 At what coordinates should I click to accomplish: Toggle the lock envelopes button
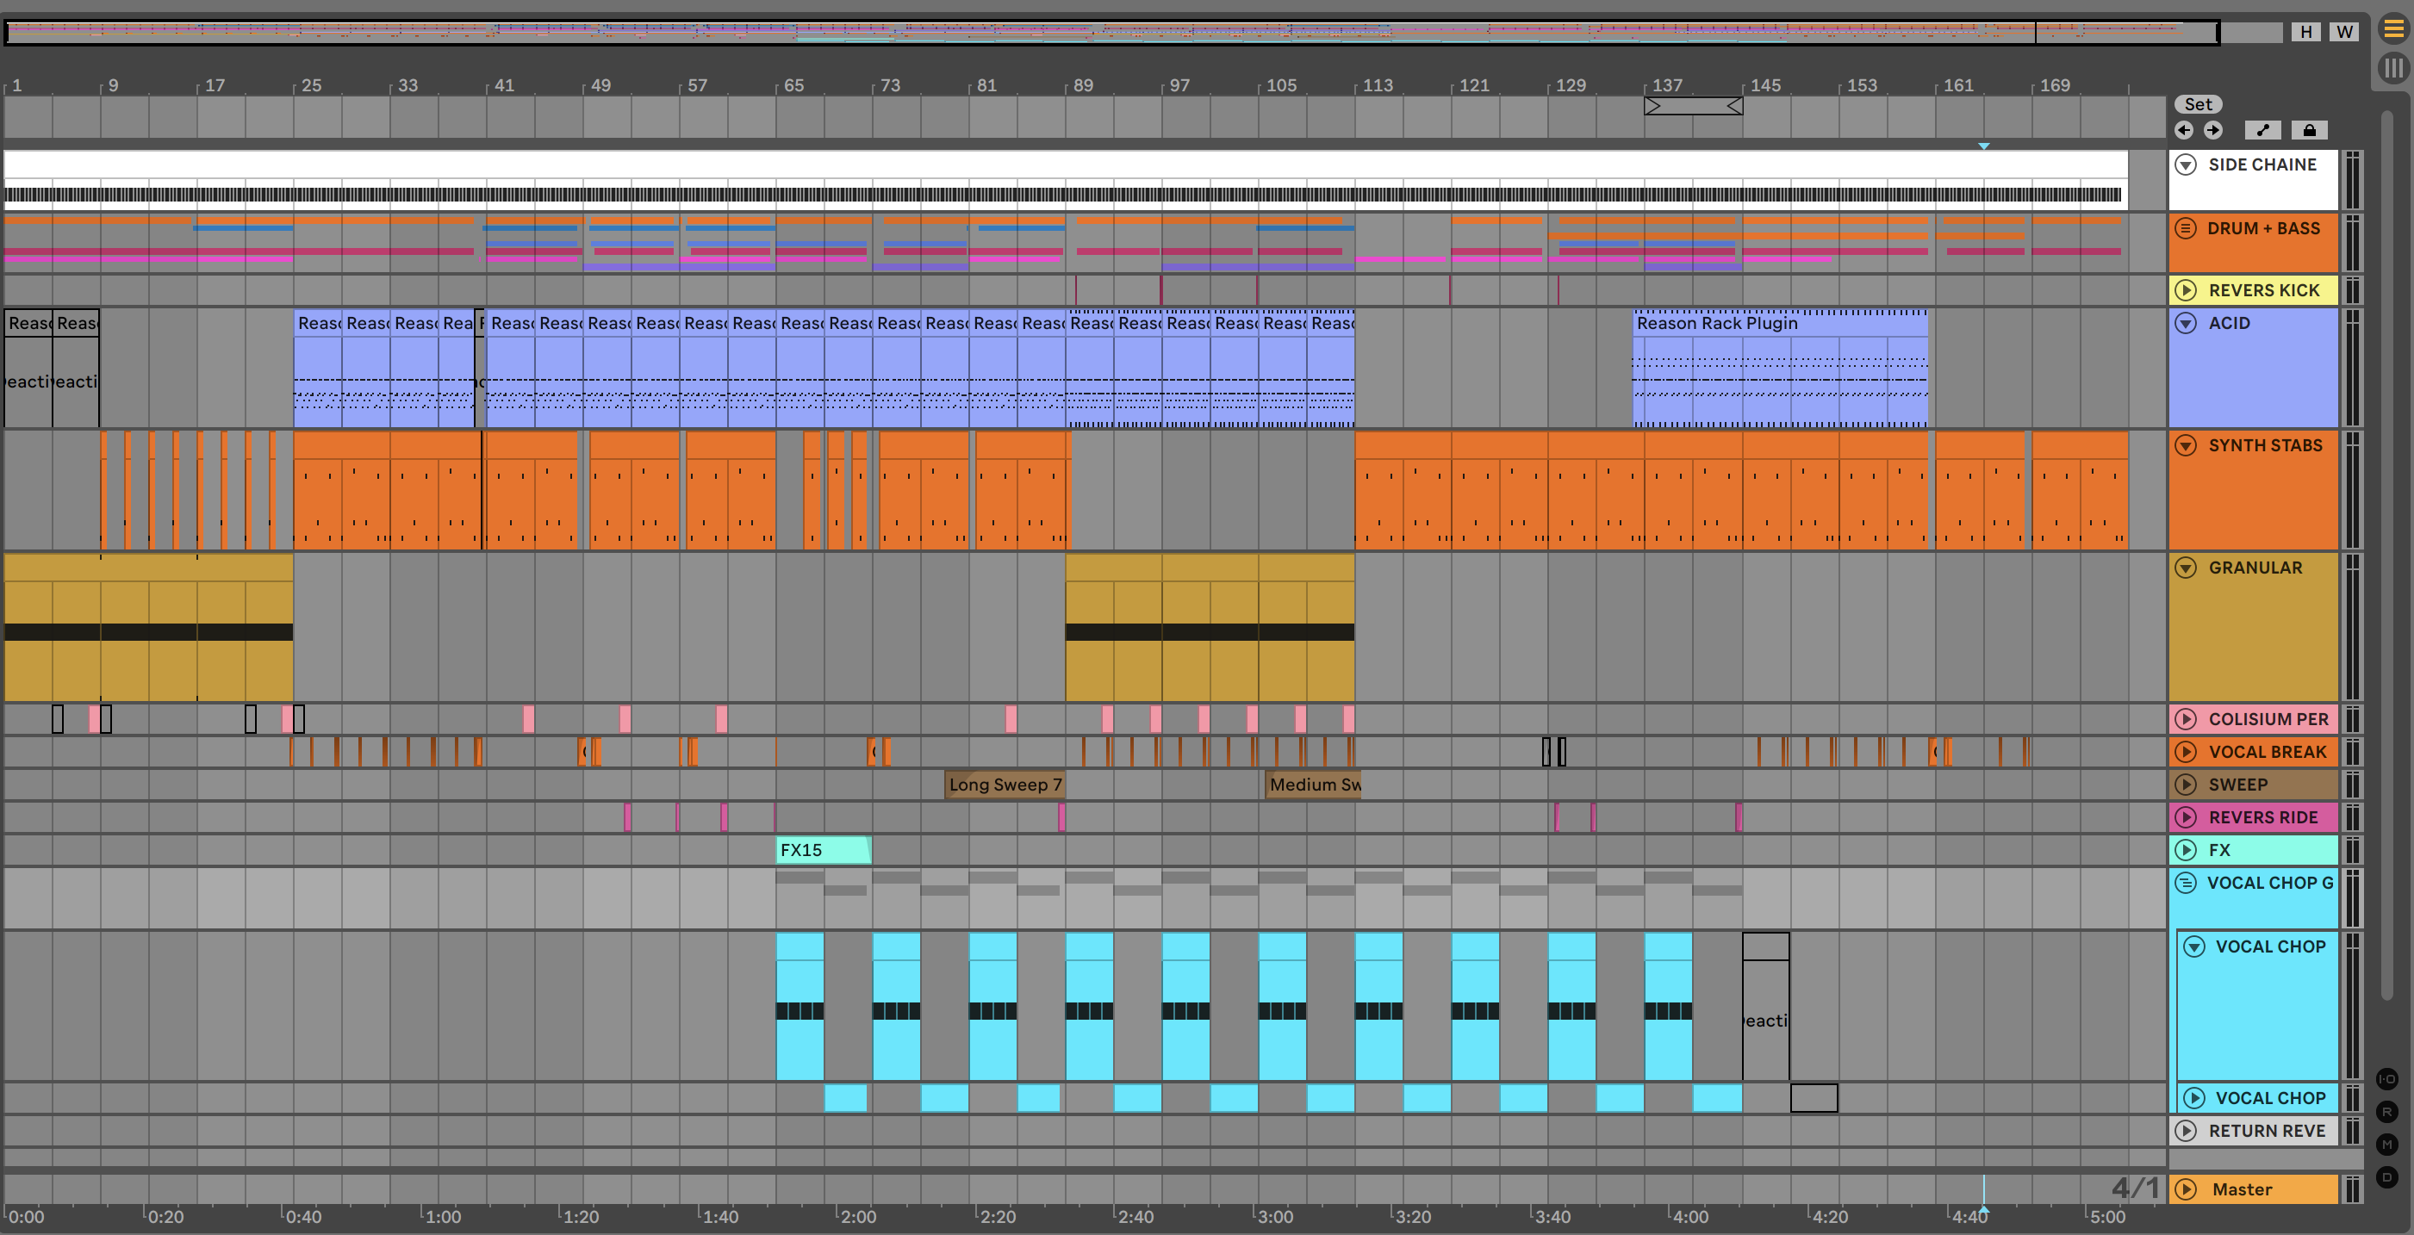[2309, 130]
